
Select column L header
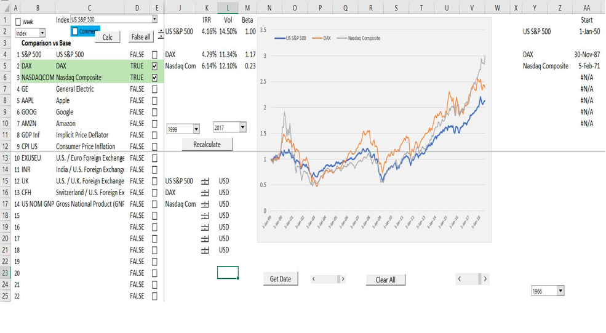(x=228, y=7)
